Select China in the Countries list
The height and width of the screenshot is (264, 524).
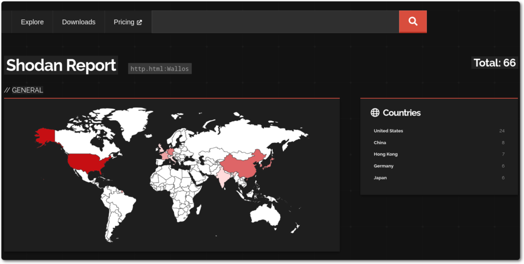[x=380, y=143]
